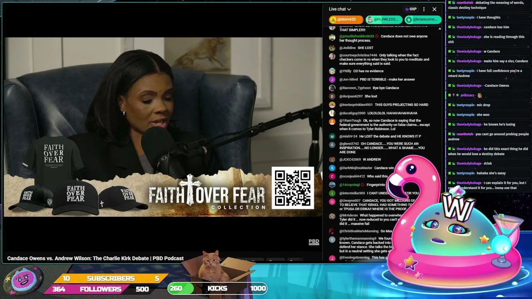The height and width of the screenshot is (299, 532).
Task: Select the message 'PBD IS TERRIBLE - make her answer'
Action: point(387,79)
